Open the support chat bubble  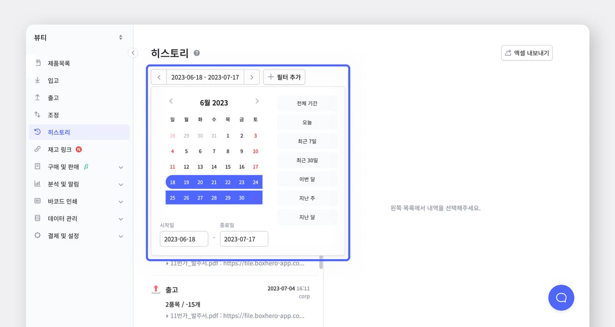coord(561,297)
